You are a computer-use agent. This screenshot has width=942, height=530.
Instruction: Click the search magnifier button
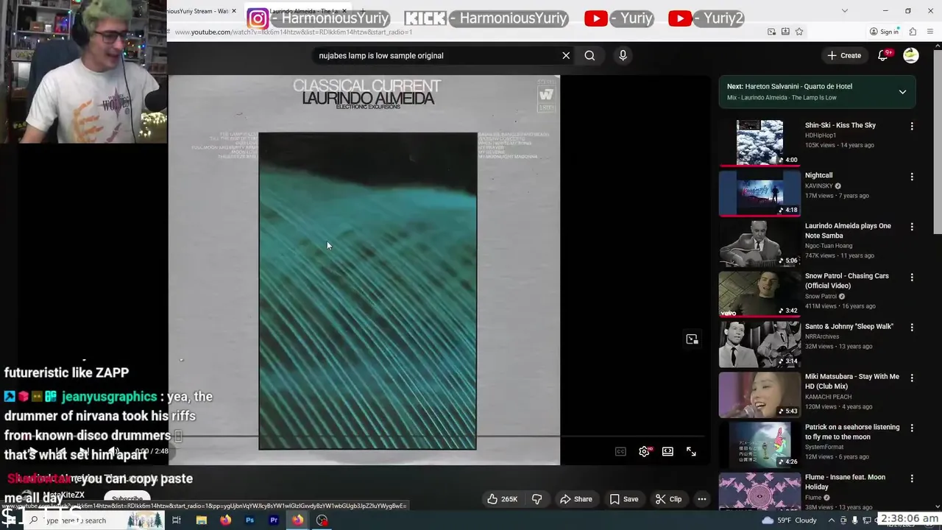(589, 55)
